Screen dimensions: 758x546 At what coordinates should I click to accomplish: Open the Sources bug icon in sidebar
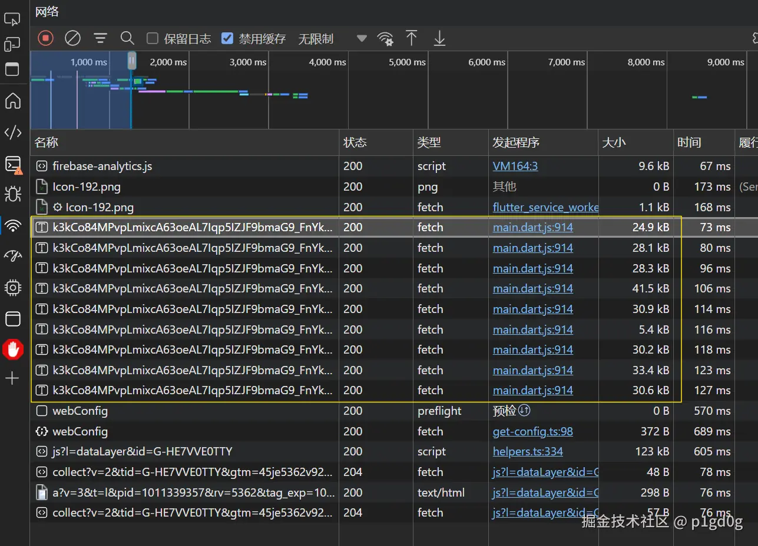tap(12, 194)
